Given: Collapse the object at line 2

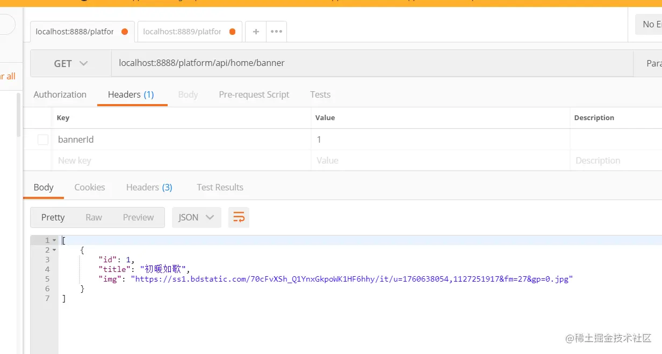Looking at the screenshot, I should tap(54, 250).
